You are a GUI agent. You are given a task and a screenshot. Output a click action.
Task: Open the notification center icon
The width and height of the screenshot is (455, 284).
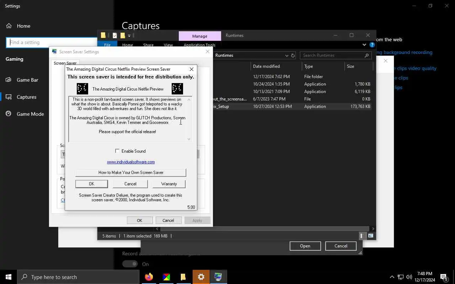coord(444,277)
